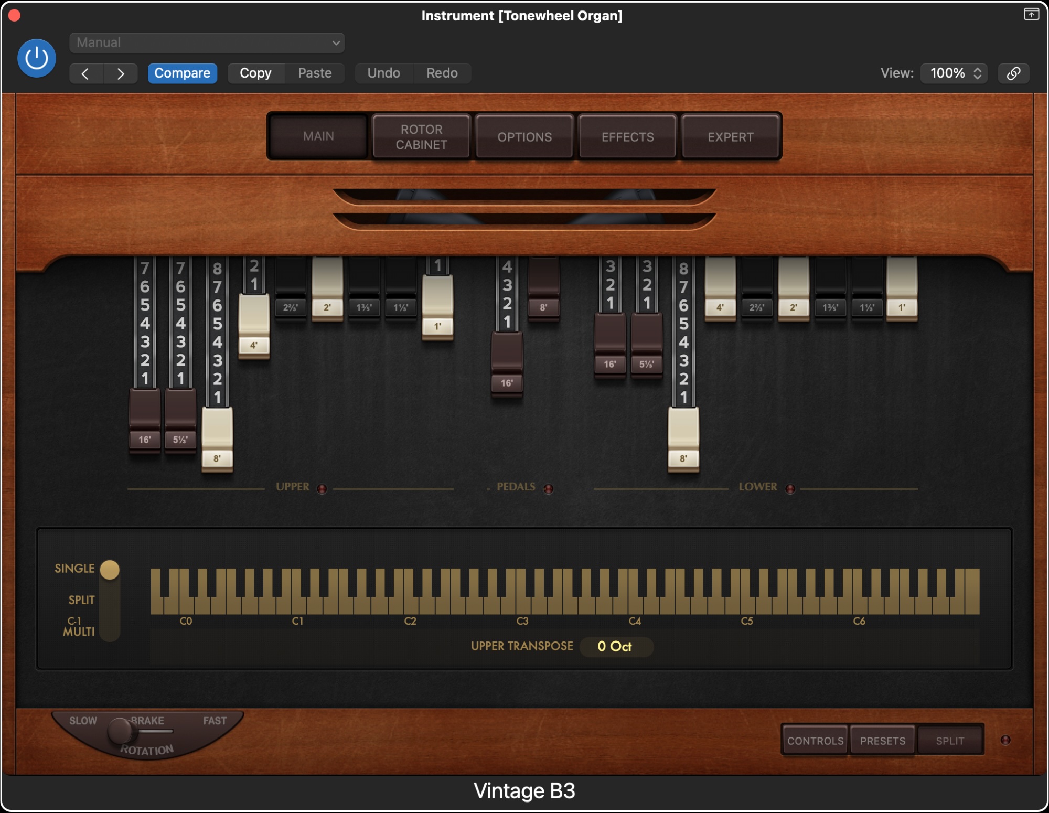Click the lower 2' drawbar handle
This screenshot has height=813, width=1049.
click(794, 288)
